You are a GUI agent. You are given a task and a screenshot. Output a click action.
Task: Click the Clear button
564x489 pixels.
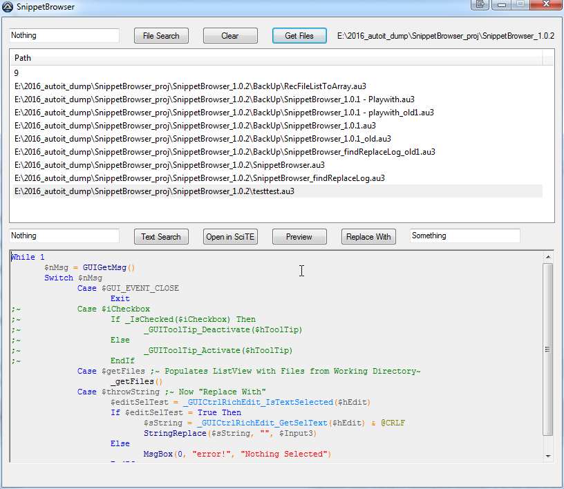coord(230,36)
